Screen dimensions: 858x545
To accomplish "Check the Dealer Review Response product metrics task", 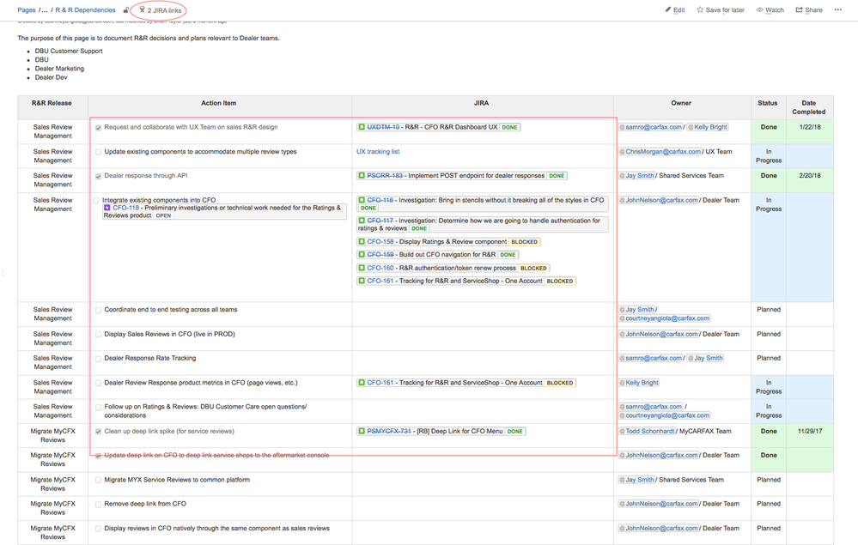I will [x=99, y=383].
